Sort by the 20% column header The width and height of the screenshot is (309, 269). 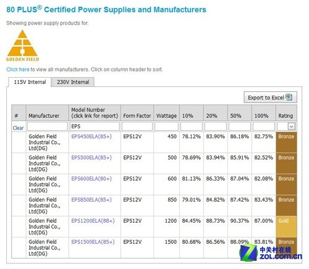pyautogui.click(x=216, y=113)
